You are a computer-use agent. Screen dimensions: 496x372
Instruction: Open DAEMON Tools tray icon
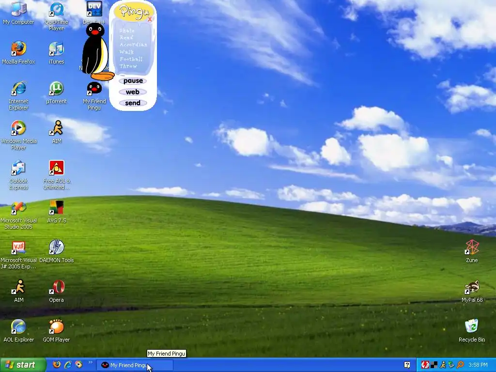click(425, 365)
